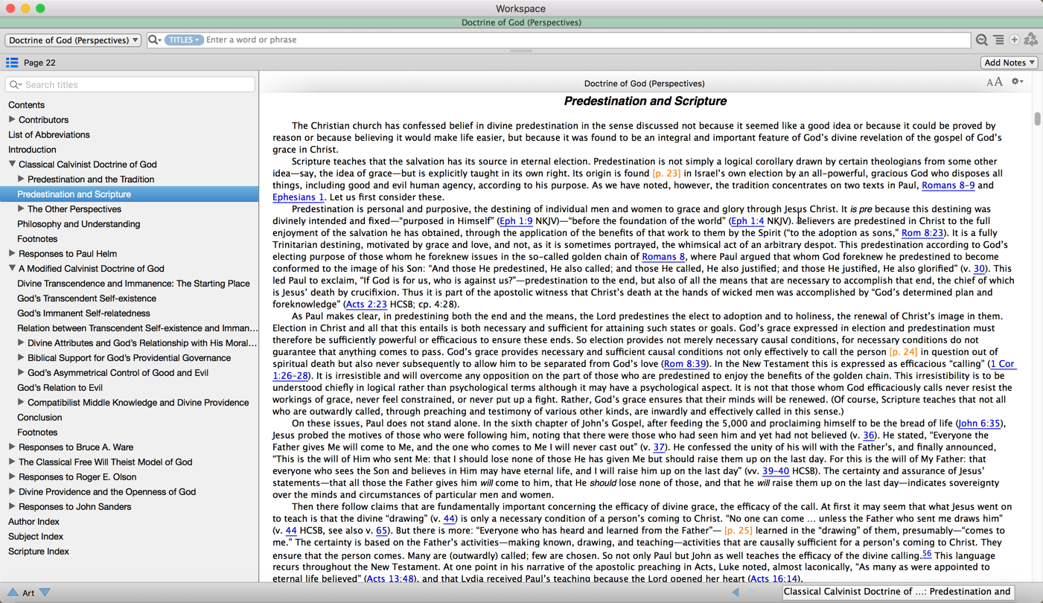Collapse A Modified Calvinist Doctrine of God
This screenshot has height=603, width=1043.
pos(12,268)
